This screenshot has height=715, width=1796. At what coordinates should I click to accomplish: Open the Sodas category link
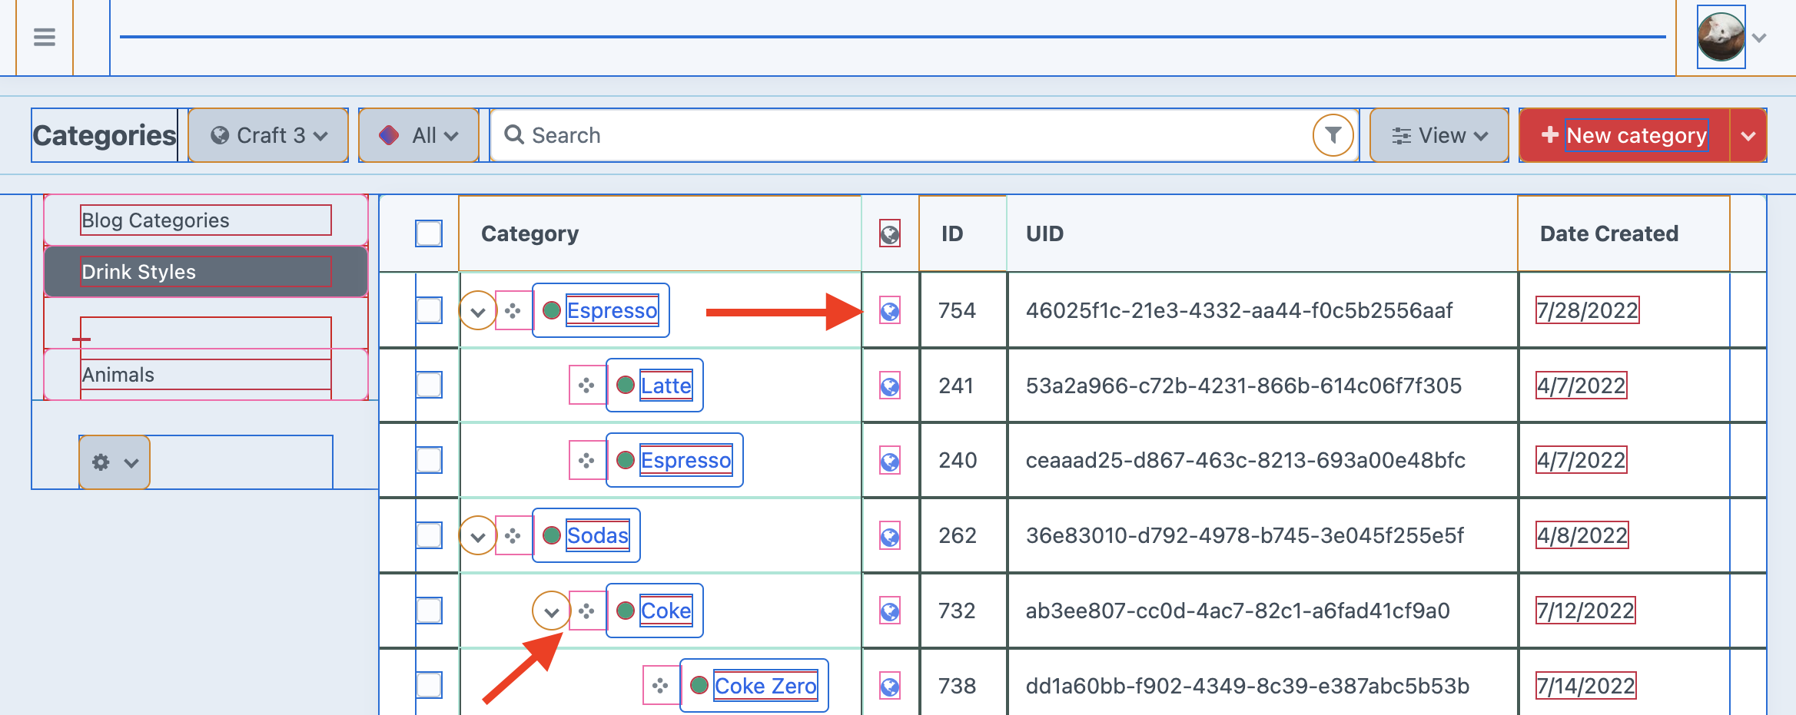[x=598, y=535]
